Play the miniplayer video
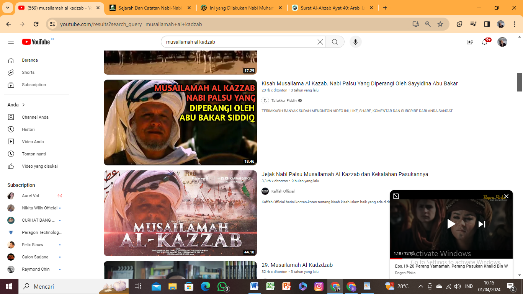 451,224
